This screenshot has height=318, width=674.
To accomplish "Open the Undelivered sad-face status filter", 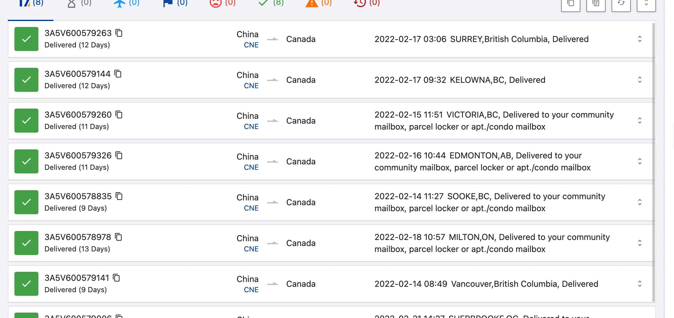I will pyautogui.click(x=215, y=3).
